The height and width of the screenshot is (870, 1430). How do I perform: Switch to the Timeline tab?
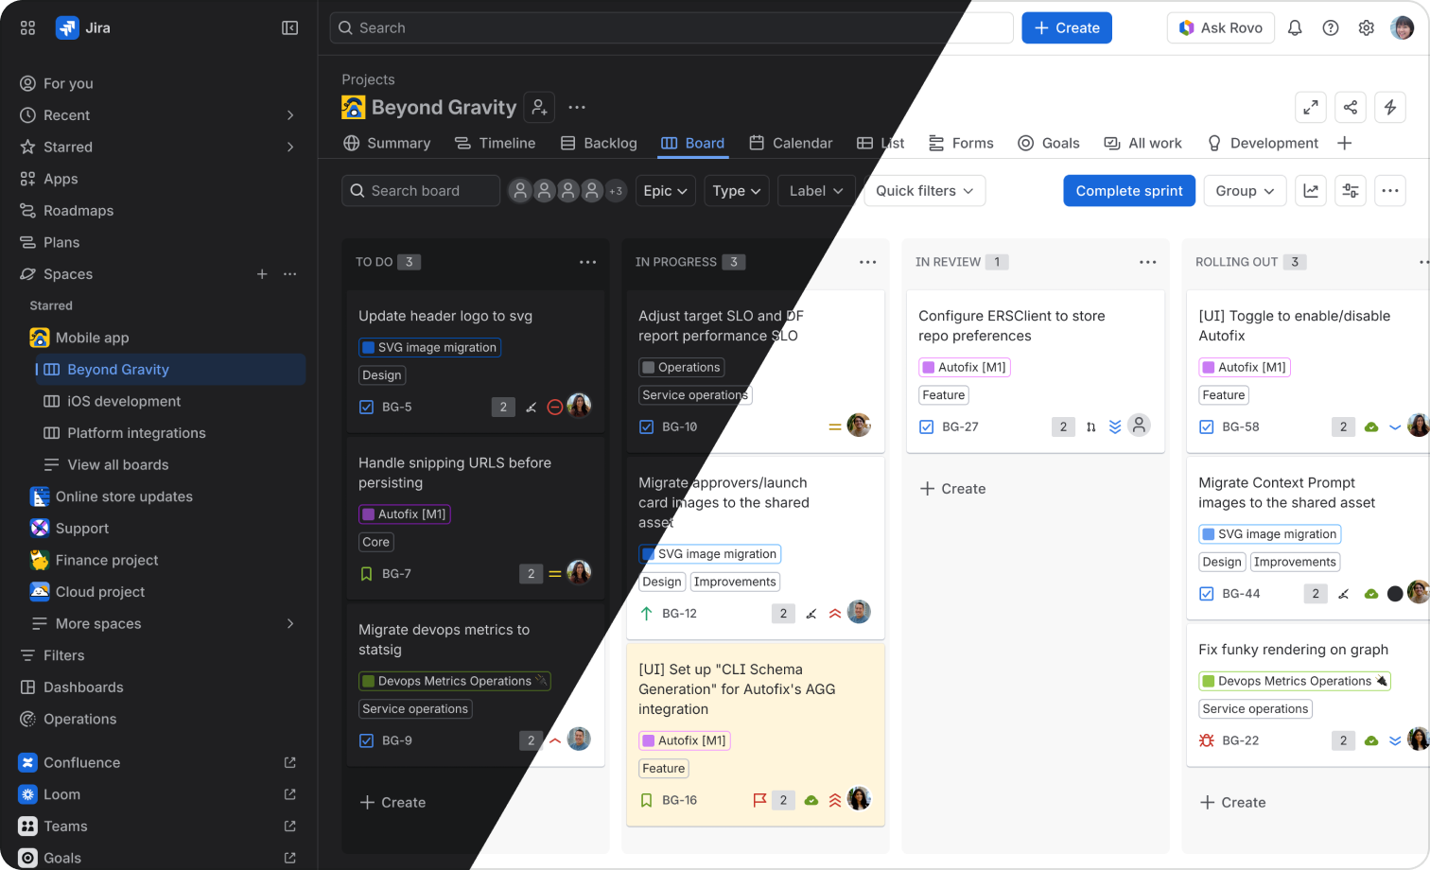(x=496, y=143)
